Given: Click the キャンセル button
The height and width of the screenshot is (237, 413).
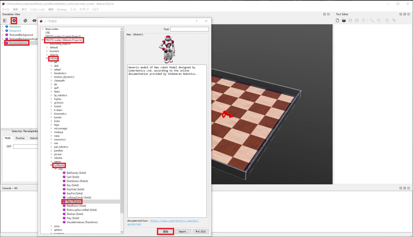Looking at the screenshot, I should 200,231.
